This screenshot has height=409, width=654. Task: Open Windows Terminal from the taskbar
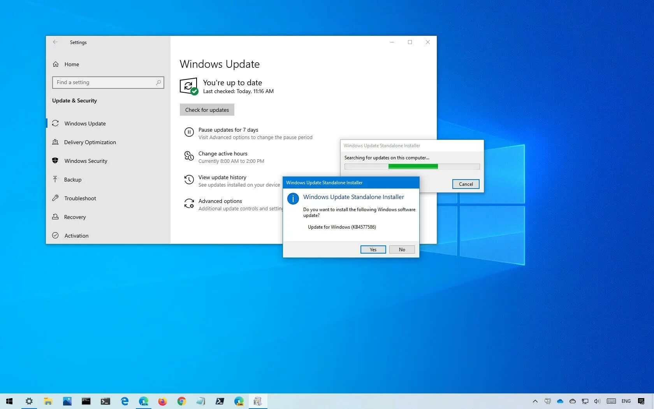pyautogui.click(x=105, y=401)
